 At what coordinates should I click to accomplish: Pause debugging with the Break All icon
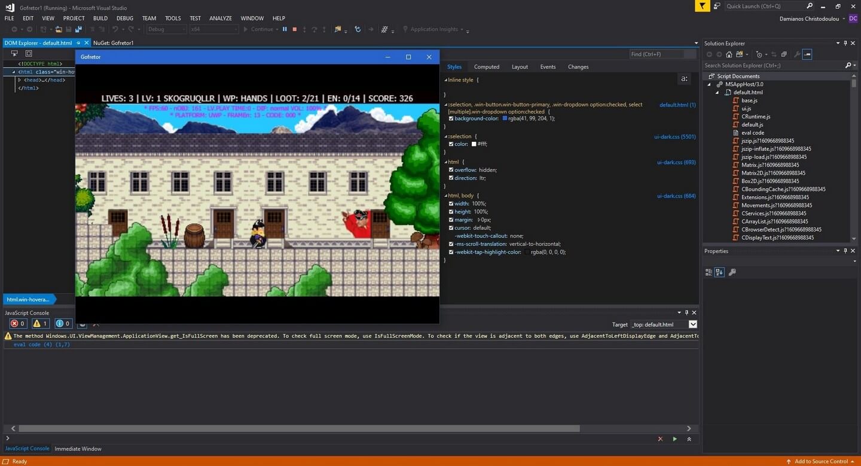(285, 29)
